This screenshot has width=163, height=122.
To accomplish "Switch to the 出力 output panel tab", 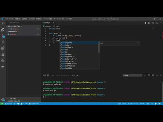I will 53,75.
